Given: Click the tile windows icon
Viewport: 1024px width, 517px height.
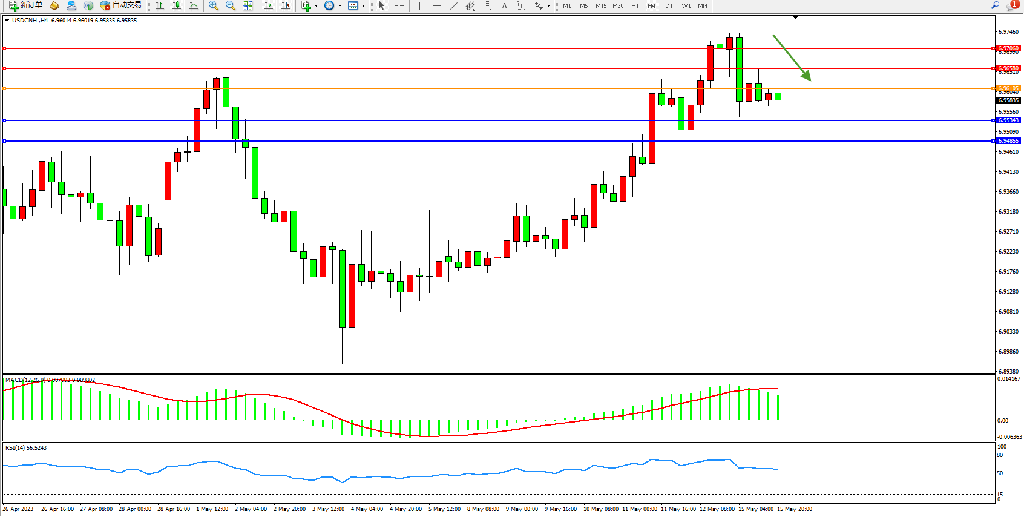Looking at the screenshot, I should 248,5.
